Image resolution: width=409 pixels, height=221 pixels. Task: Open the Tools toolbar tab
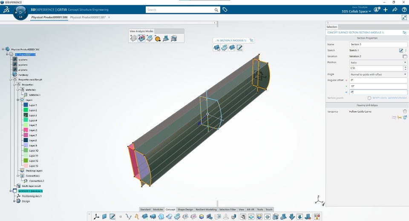[x=260, y=210]
